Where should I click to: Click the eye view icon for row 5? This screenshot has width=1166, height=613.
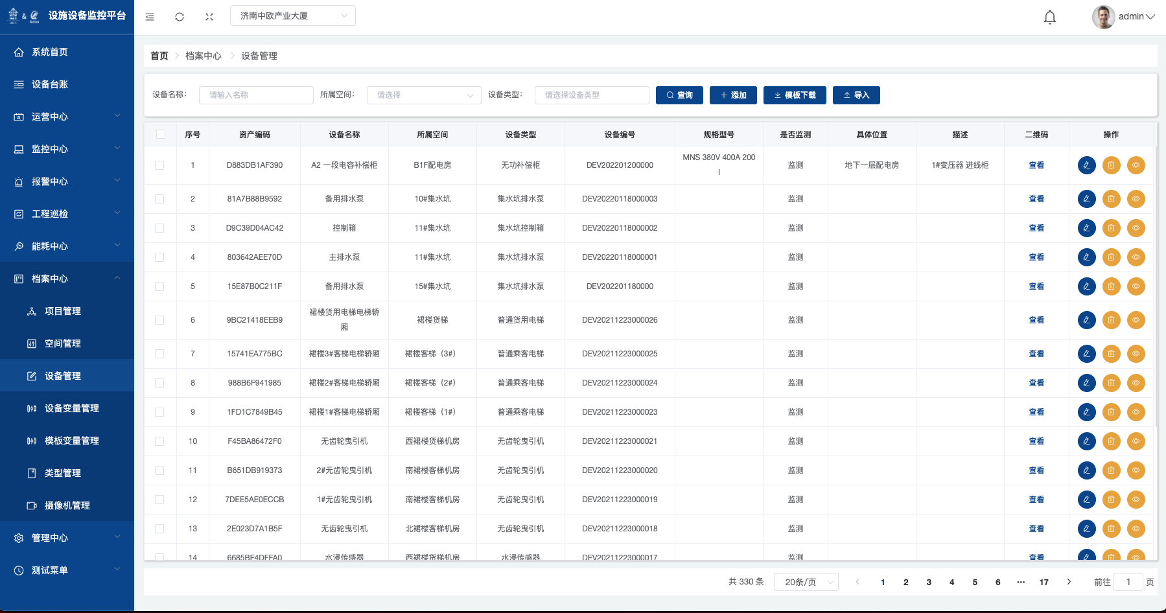[1136, 286]
